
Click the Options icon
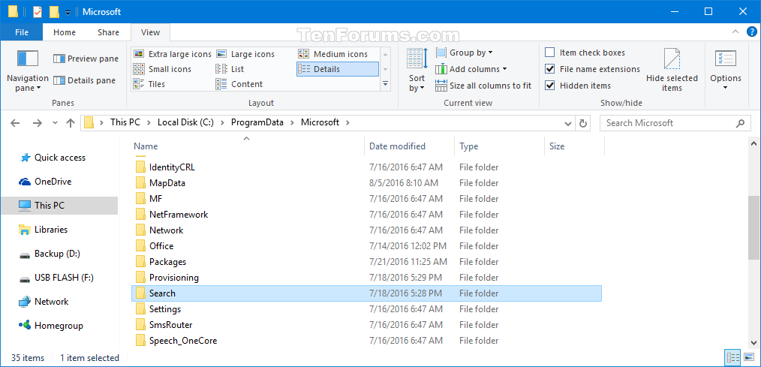[726, 59]
